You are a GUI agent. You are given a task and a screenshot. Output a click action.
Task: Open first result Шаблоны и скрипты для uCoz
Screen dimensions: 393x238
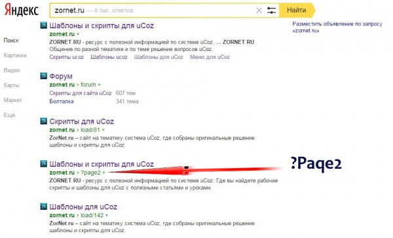102,25
